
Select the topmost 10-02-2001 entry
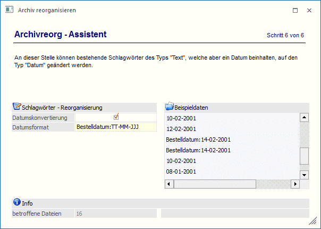[x=181, y=118]
